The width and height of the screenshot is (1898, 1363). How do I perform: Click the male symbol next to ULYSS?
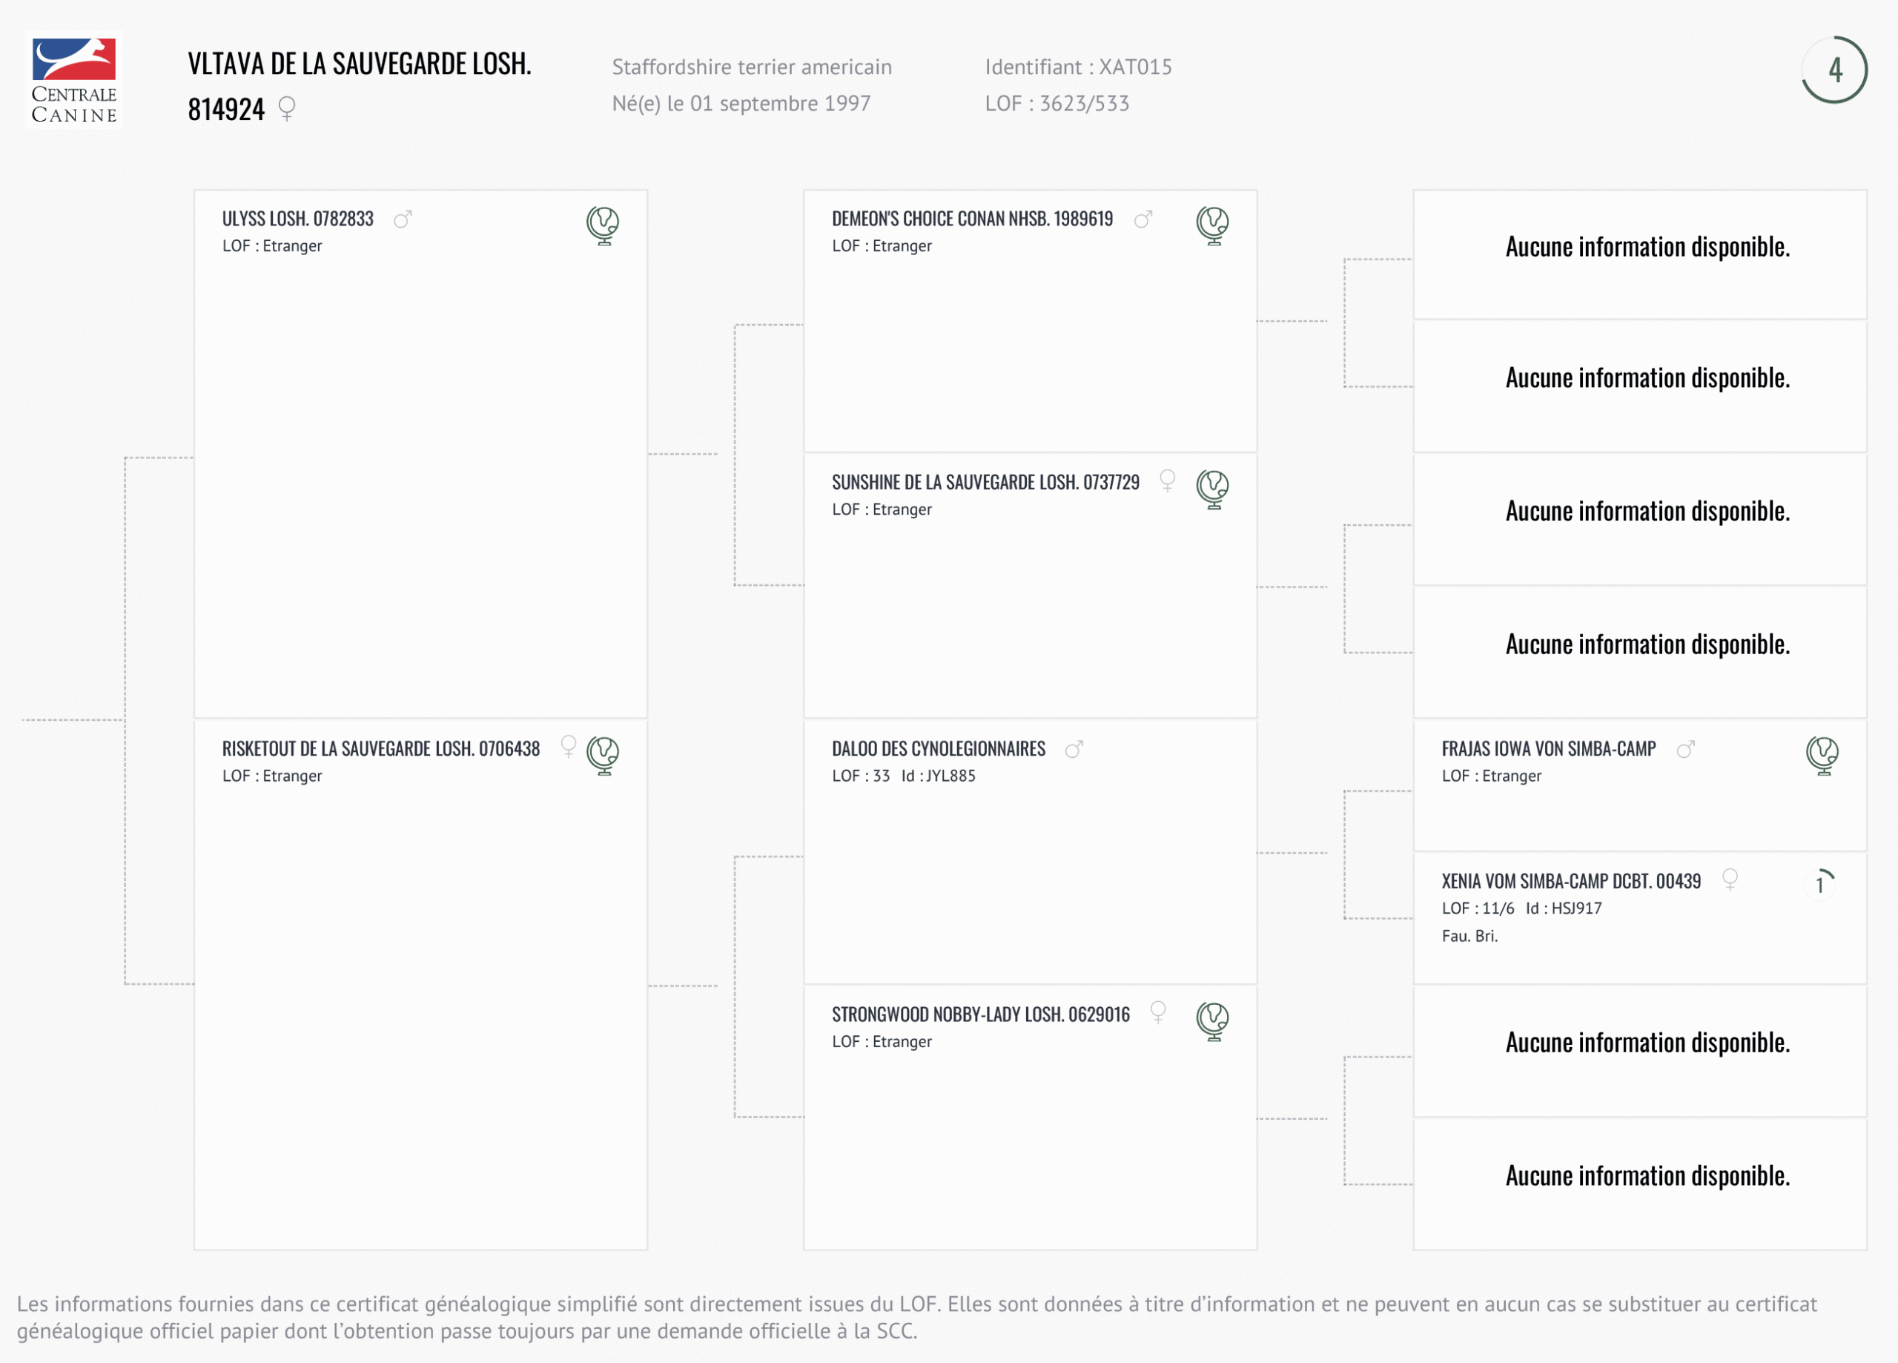[403, 220]
